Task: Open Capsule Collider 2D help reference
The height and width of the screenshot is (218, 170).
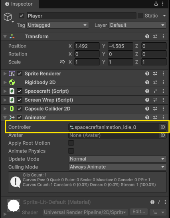Action: click(x=147, y=109)
